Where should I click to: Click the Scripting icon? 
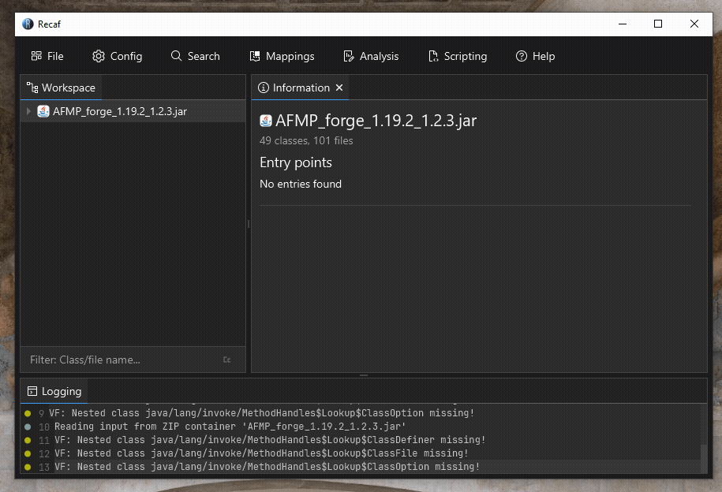pyautogui.click(x=433, y=56)
